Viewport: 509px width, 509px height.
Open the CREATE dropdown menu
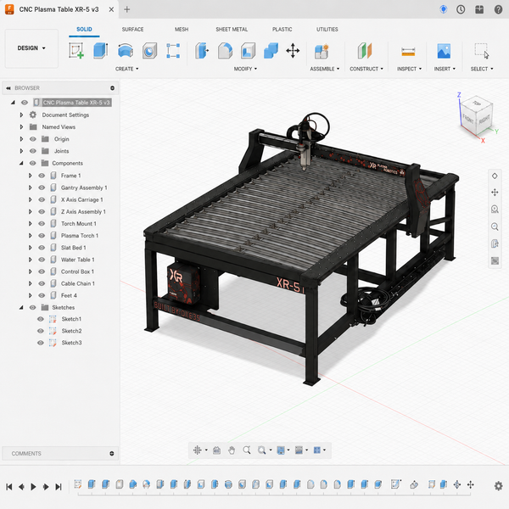(127, 69)
